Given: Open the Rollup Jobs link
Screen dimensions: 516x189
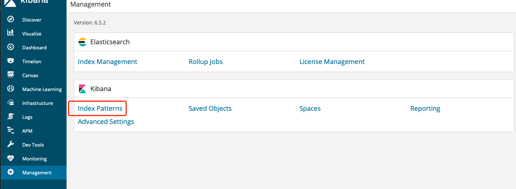Looking at the screenshot, I should click(x=206, y=62).
